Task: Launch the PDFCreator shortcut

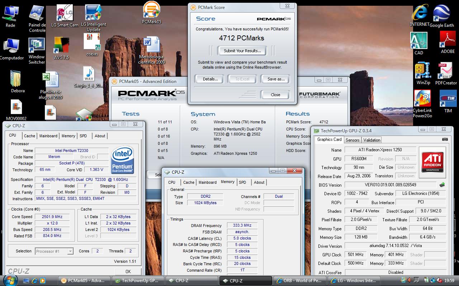Action: (x=446, y=74)
